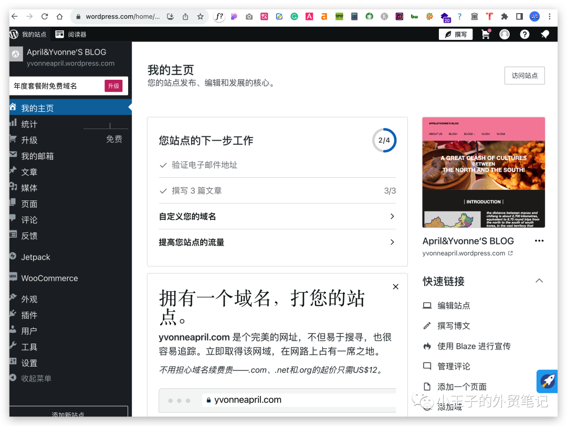Open your profile avatar menu
The image size is (567, 426).
[x=504, y=34]
